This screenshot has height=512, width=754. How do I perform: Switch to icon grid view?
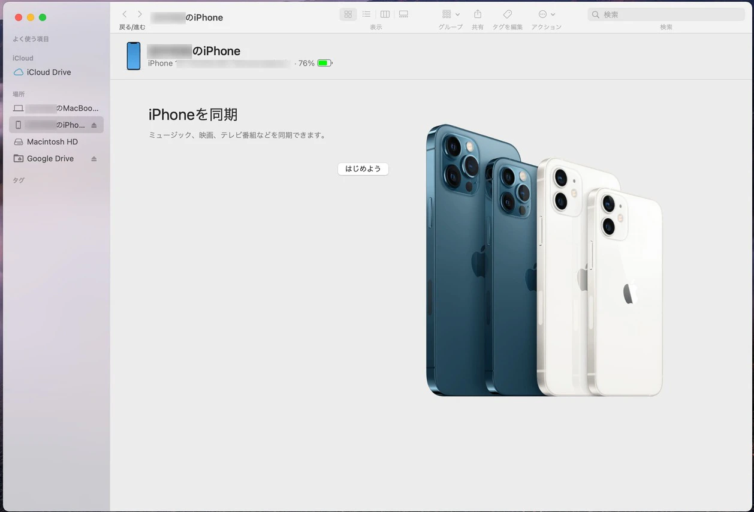pyautogui.click(x=348, y=14)
